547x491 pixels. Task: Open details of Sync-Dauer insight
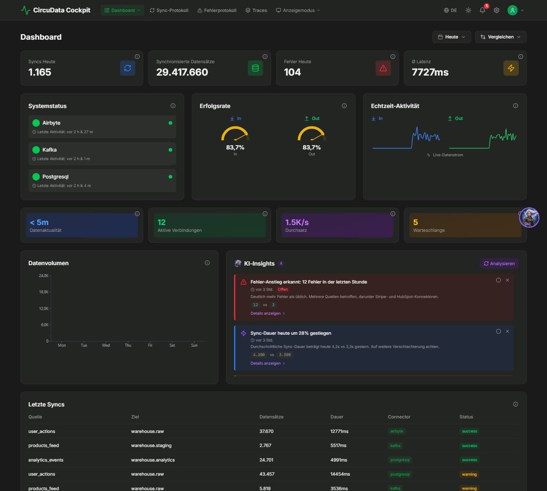[x=268, y=363]
